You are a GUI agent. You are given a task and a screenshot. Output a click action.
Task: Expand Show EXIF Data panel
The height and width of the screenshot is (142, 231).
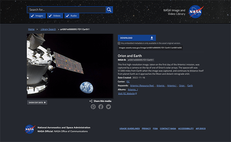coord(37,103)
